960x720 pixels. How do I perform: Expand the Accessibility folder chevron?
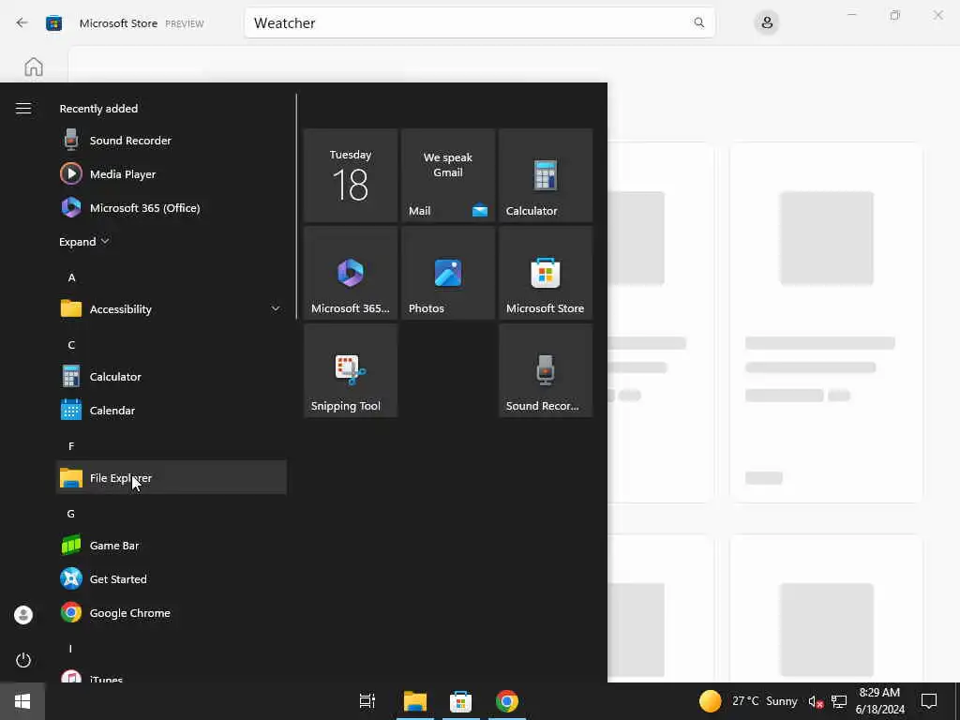click(276, 308)
